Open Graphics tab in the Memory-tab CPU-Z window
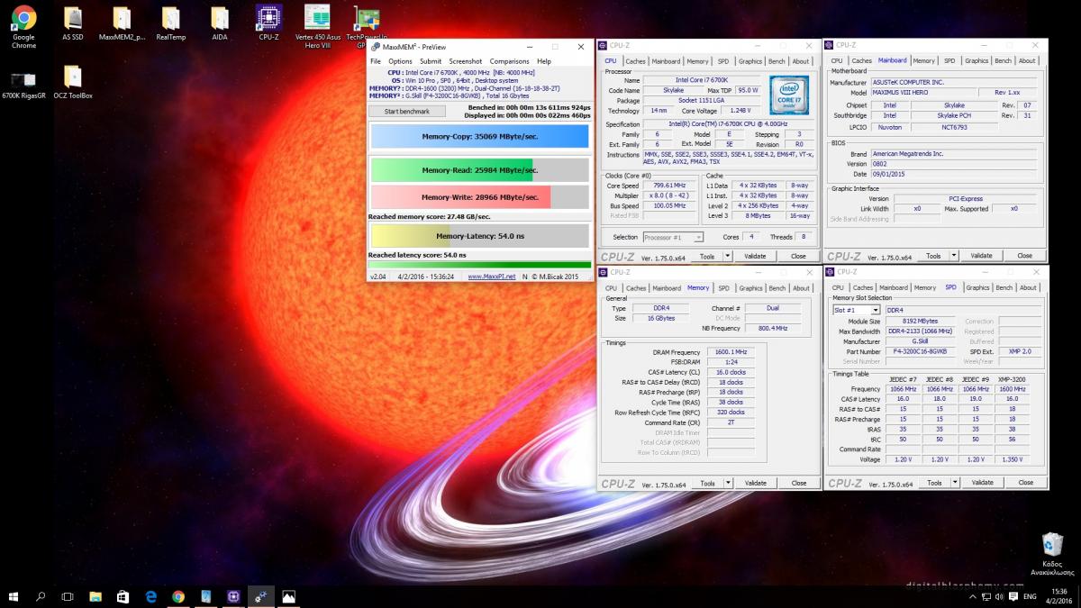 750,288
